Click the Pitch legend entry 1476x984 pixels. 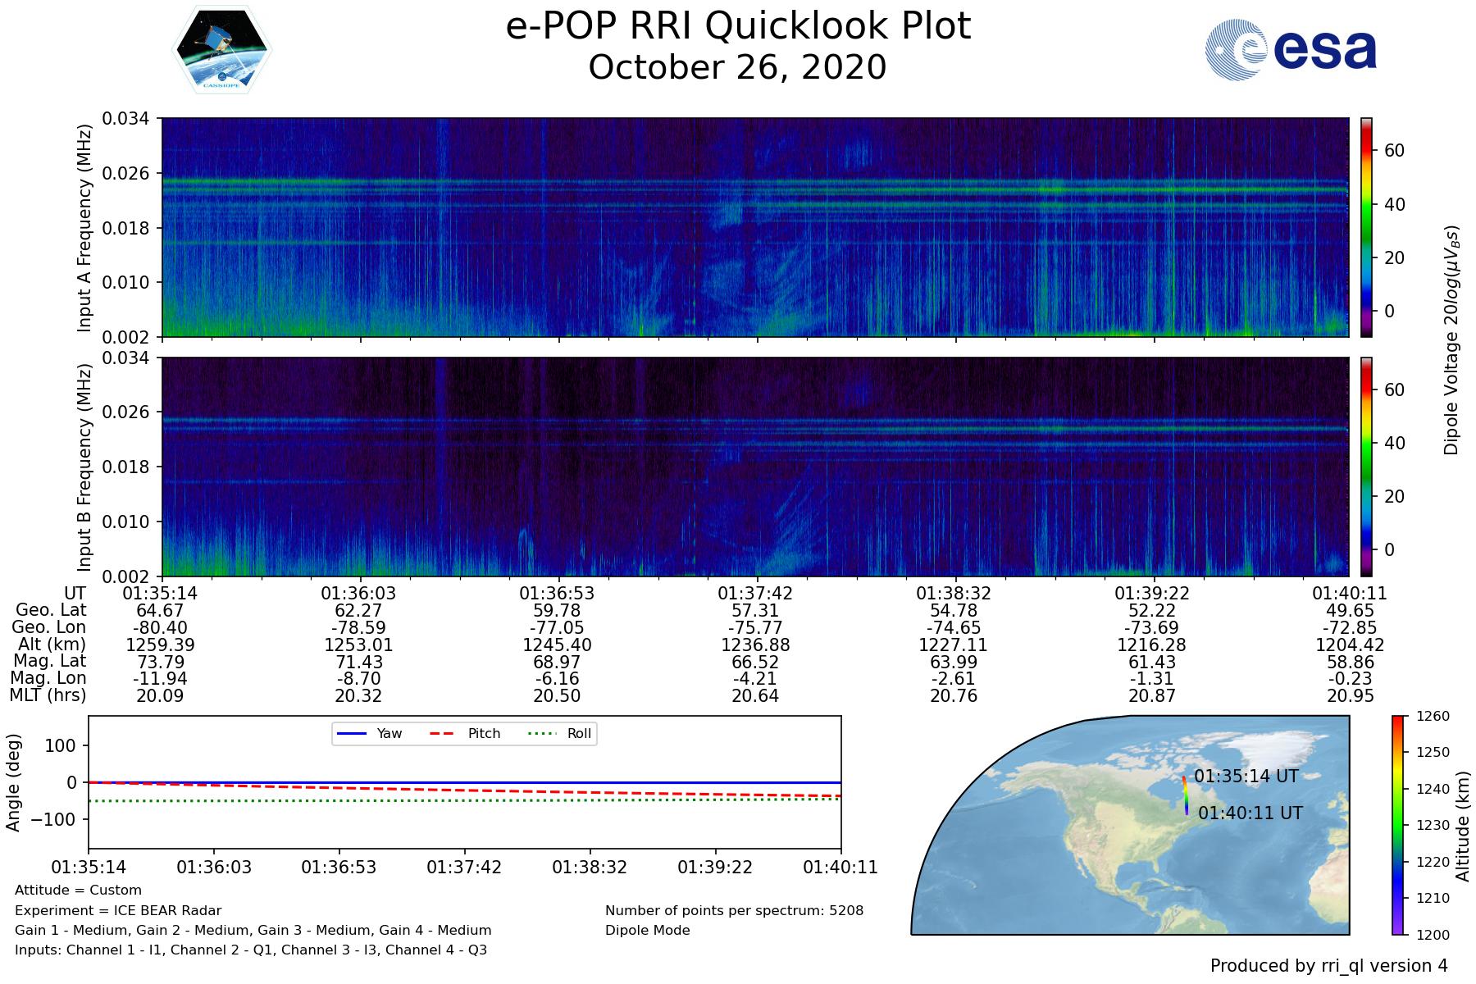[465, 734]
